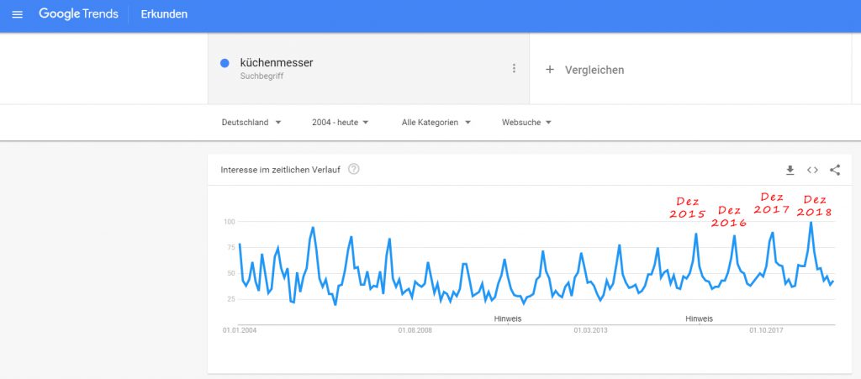Open the küchenmesser term options menu
This screenshot has width=861, height=379.
[514, 68]
